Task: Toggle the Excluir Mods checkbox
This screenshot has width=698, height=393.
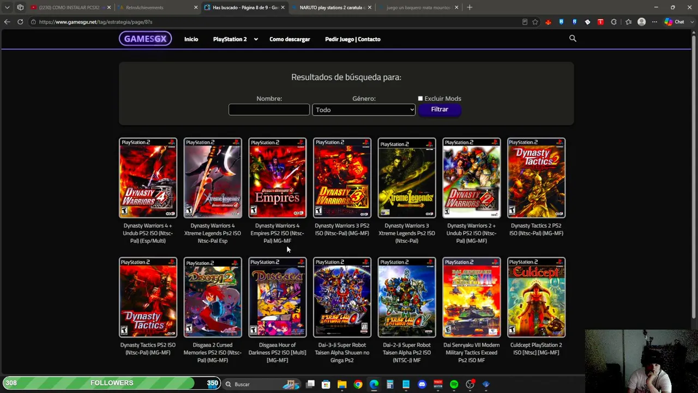Action: point(420,99)
